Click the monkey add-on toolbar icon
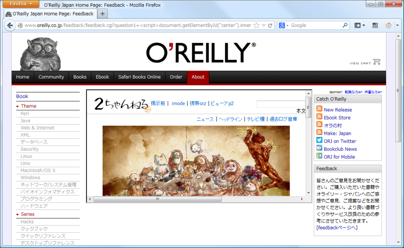This screenshot has width=404, height=248. 388,25
